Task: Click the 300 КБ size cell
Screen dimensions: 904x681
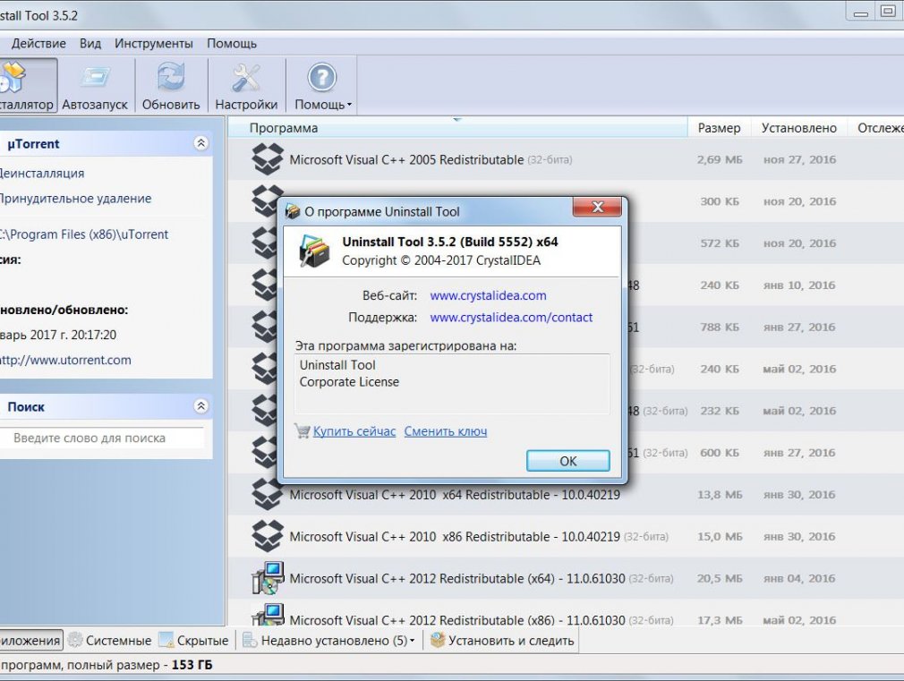Action: point(720,202)
